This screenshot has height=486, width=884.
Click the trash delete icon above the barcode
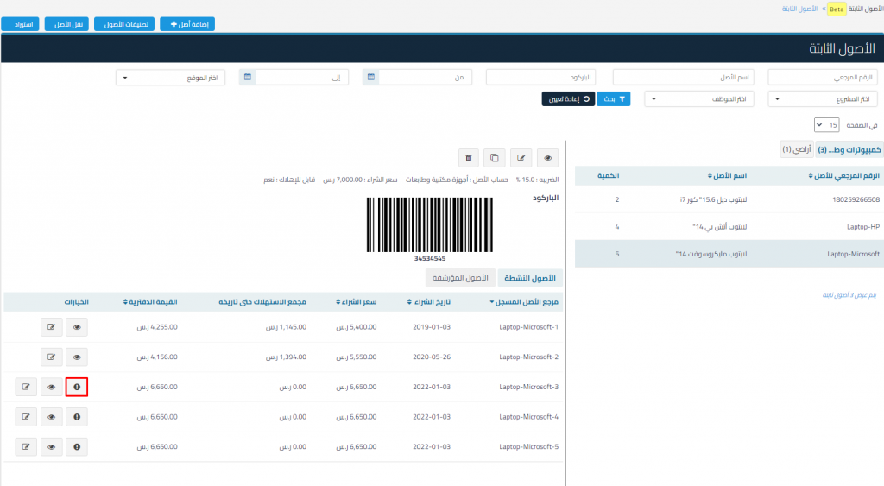coord(469,157)
